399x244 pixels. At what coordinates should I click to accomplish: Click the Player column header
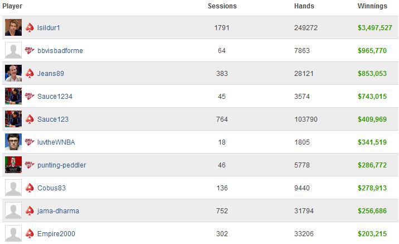point(12,6)
